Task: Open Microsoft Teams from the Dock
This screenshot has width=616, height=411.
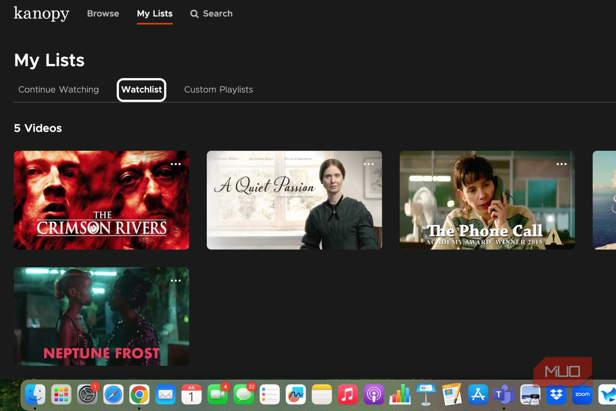Action: (x=504, y=395)
